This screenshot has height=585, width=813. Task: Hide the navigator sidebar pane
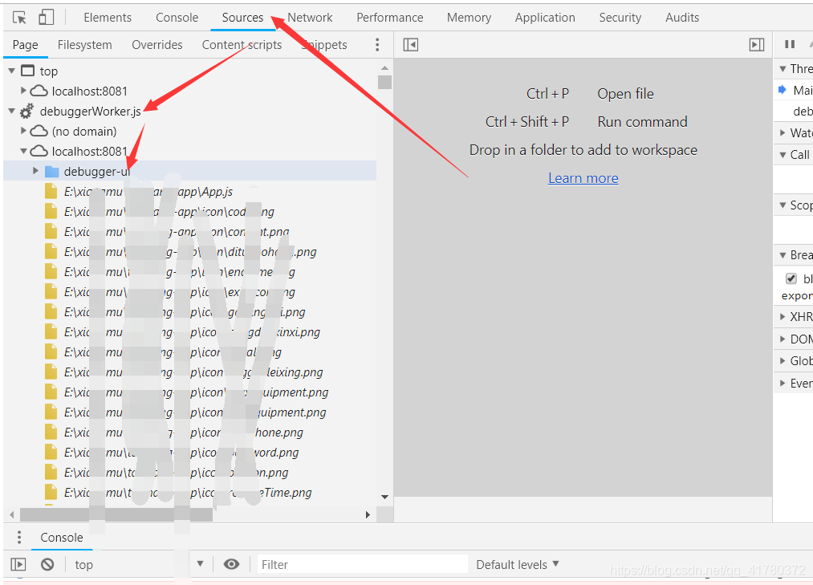click(x=411, y=45)
